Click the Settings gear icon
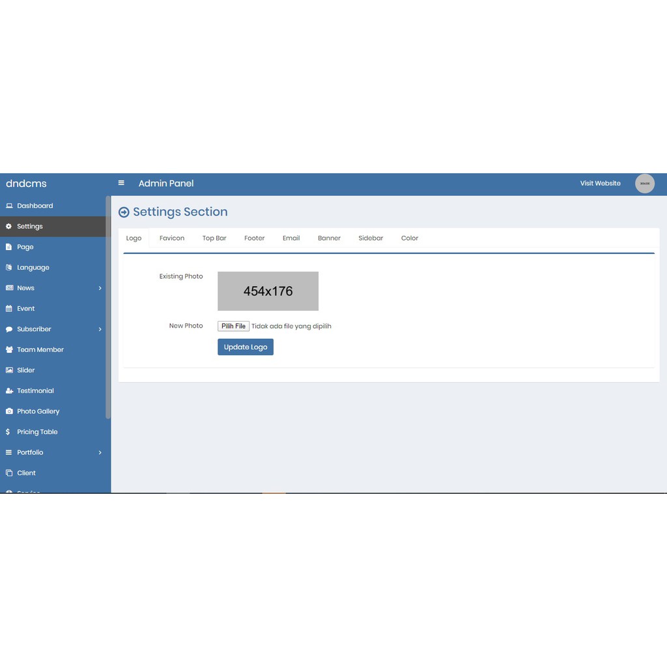Viewport: 667px width, 667px height. [x=8, y=226]
